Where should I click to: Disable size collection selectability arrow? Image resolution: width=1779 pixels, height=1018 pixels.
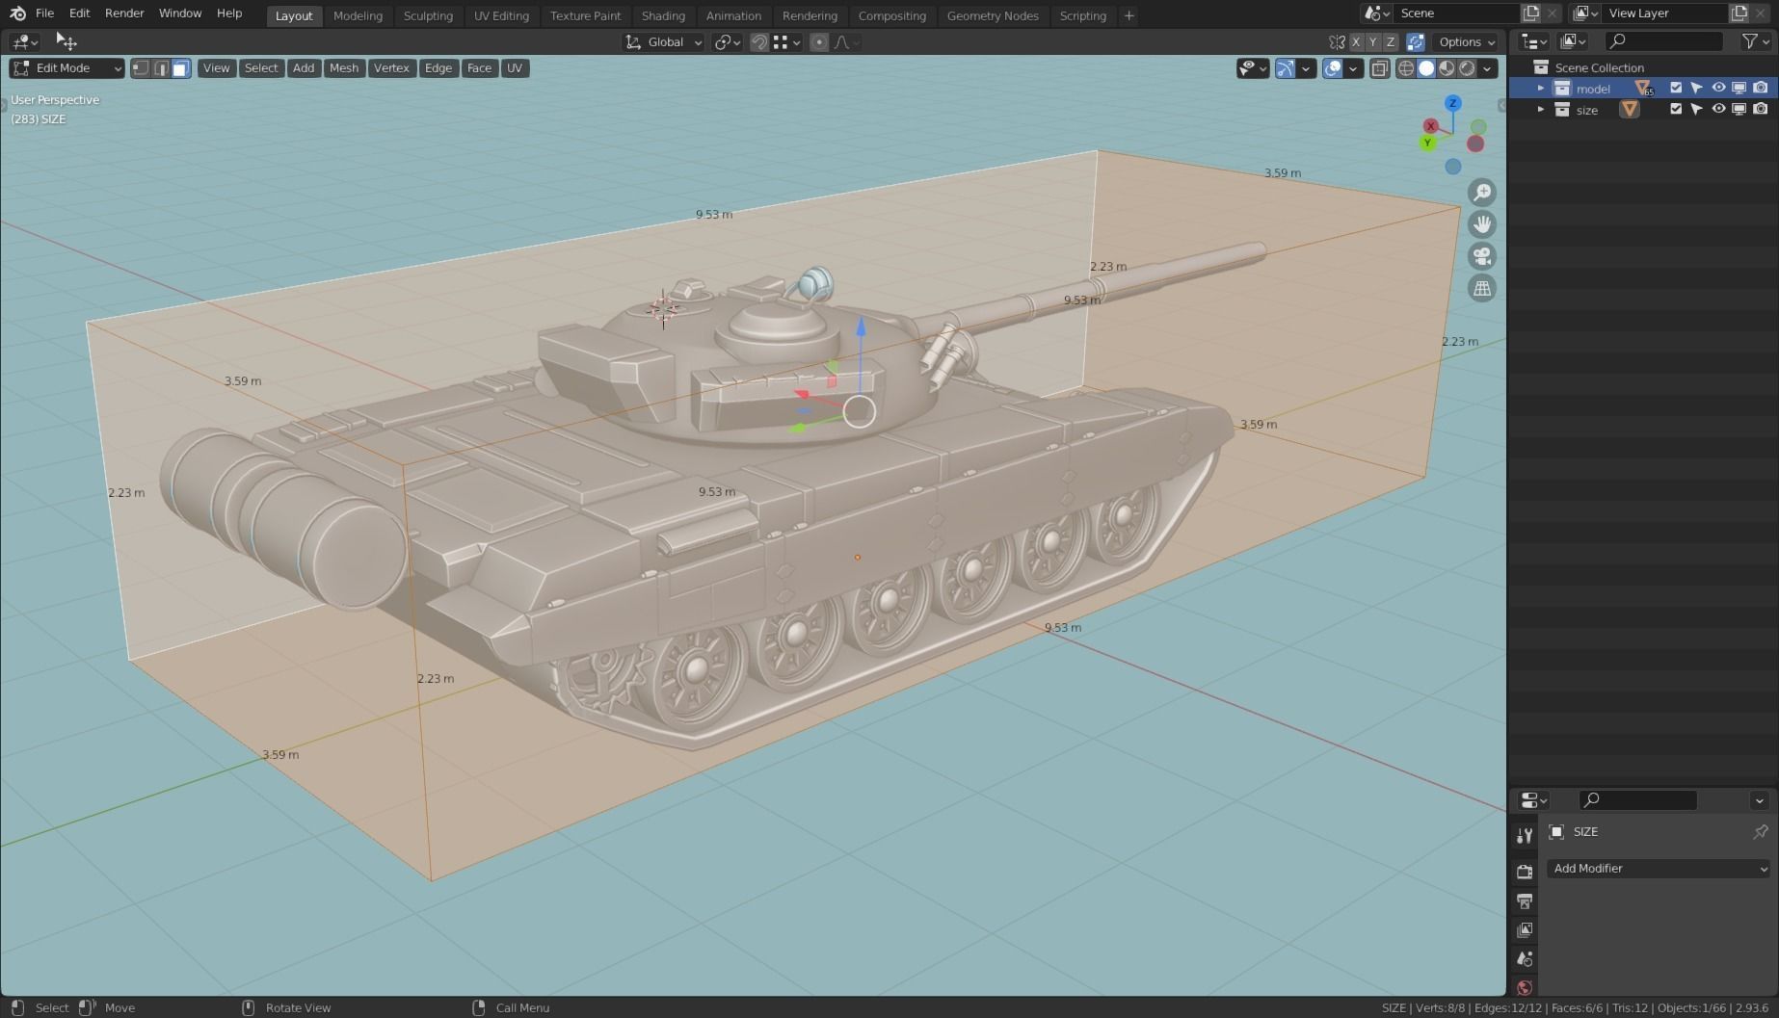[1697, 109]
